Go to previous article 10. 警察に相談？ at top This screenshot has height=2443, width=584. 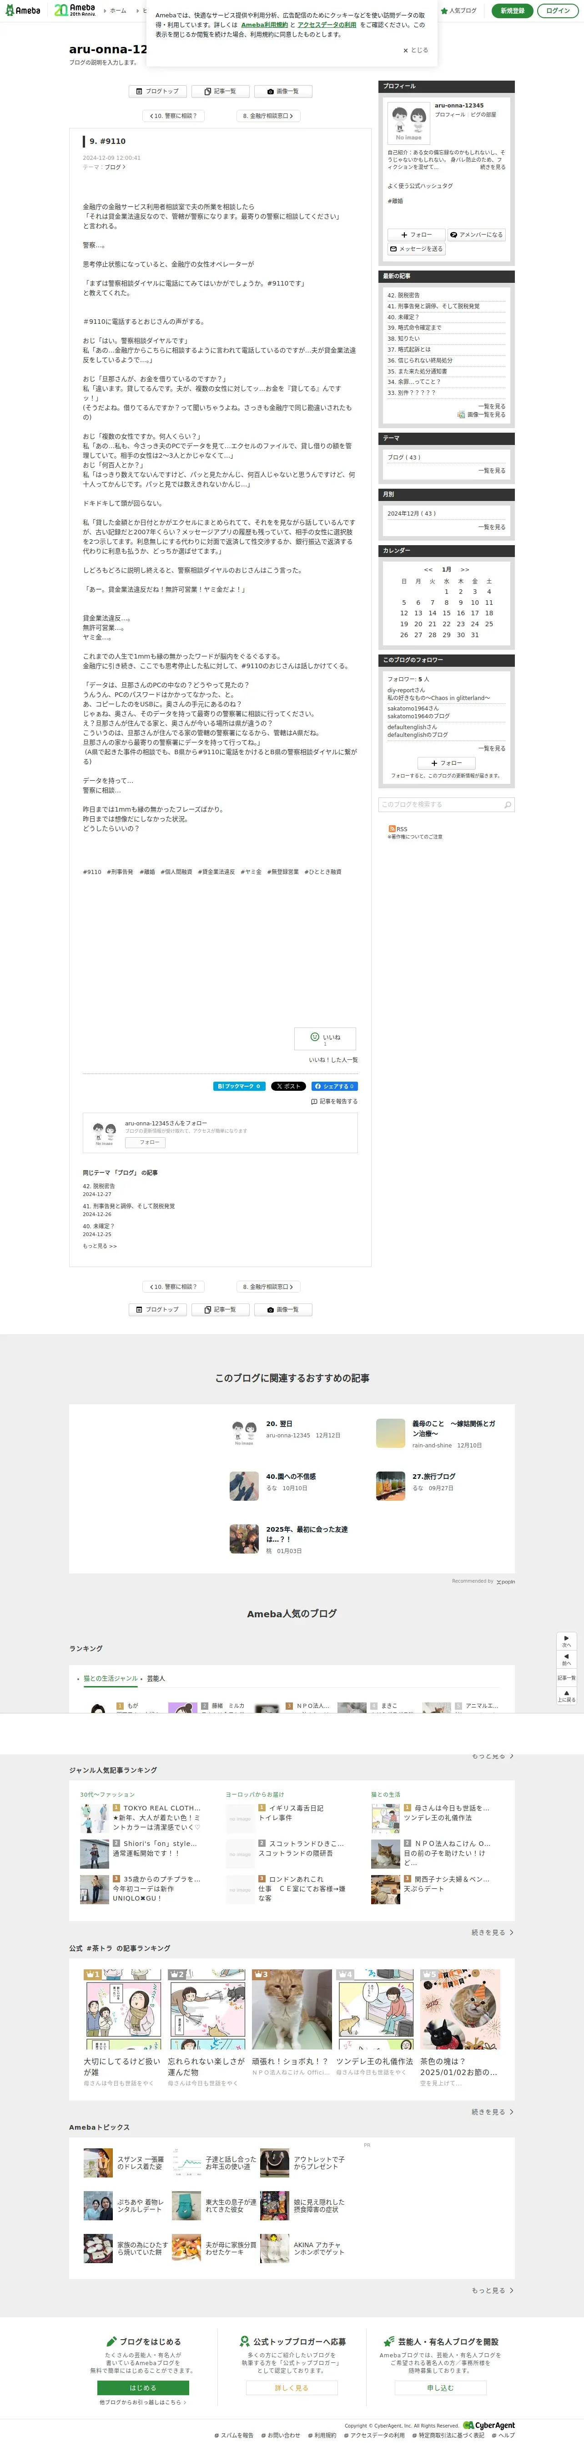tap(173, 116)
